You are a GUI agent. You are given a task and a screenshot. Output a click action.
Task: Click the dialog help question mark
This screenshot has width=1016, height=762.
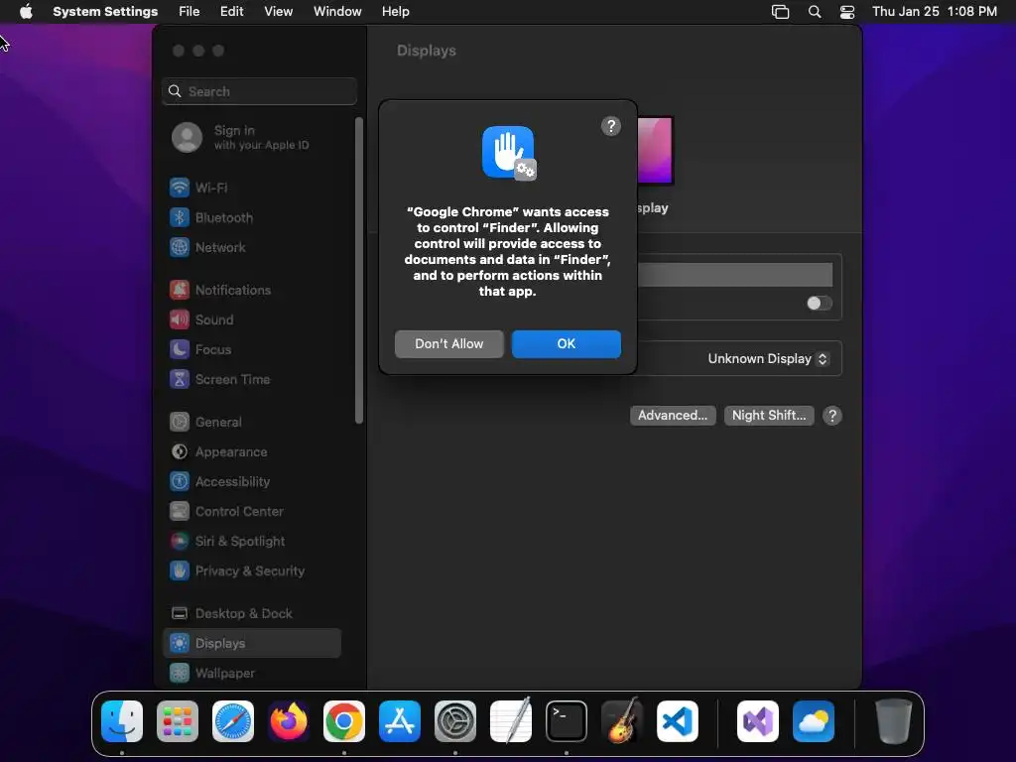611,126
